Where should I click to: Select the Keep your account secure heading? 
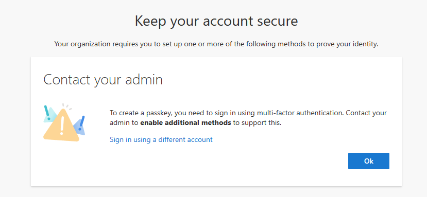216,21
